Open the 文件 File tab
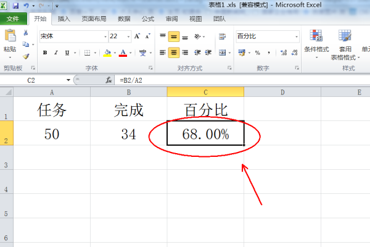This screenshot has width=370, height=247. click(x=13, y=19)
